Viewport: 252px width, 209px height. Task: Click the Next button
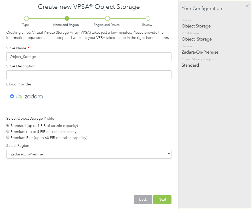[x=162, y=200]
